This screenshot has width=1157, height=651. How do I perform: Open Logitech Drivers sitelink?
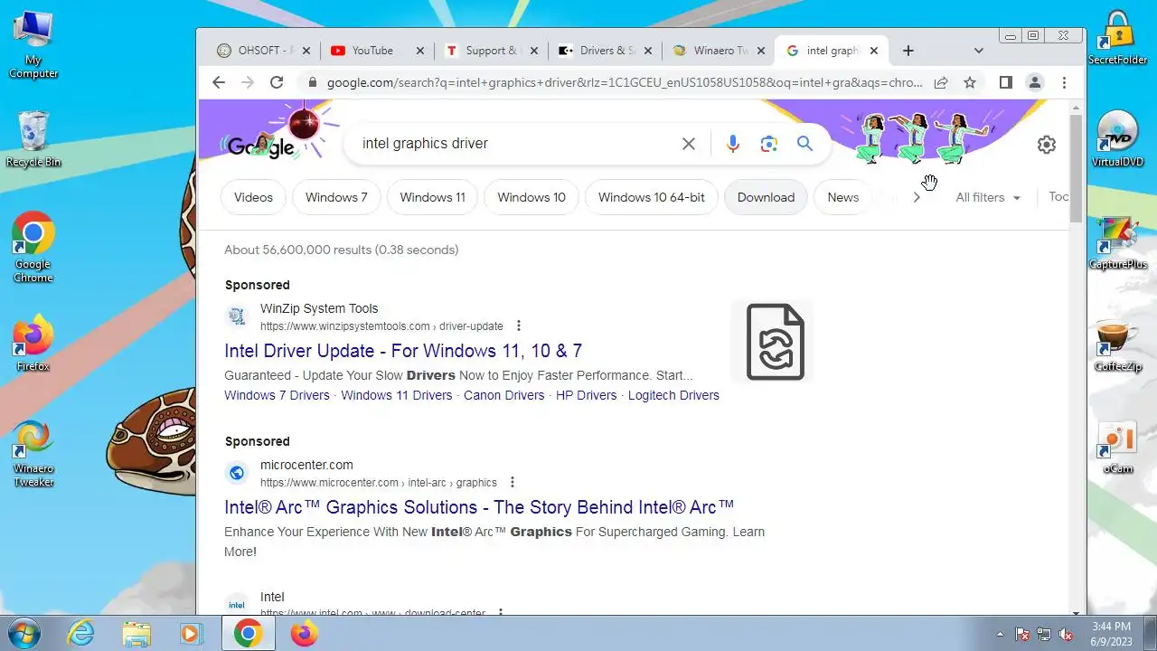[673, 395]
